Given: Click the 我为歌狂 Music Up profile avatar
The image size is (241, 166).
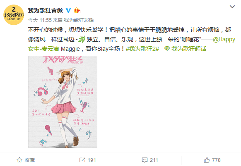Looking at the screenshot, I should [14, 15].
